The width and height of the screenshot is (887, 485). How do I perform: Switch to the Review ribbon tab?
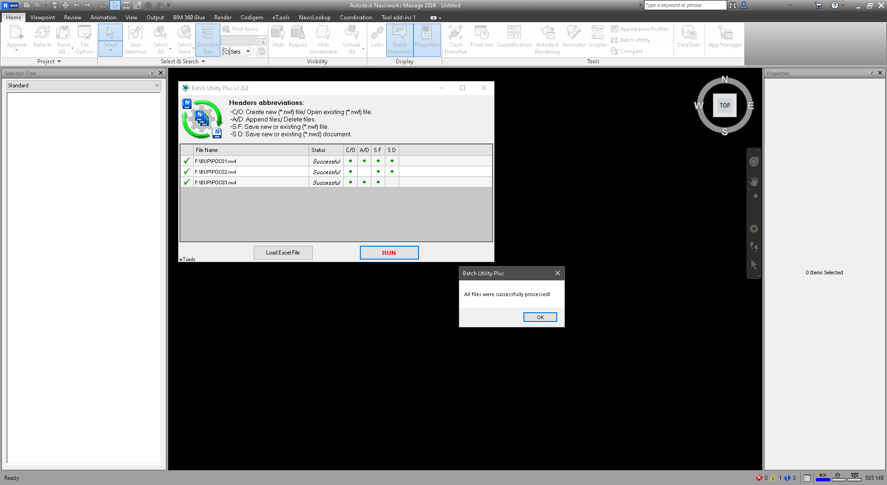[x=73, y=18]
